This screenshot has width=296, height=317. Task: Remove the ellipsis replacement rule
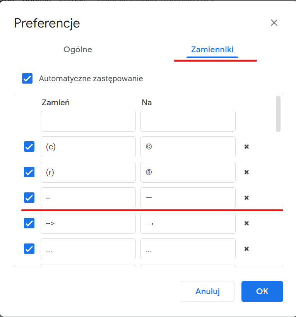246,249
